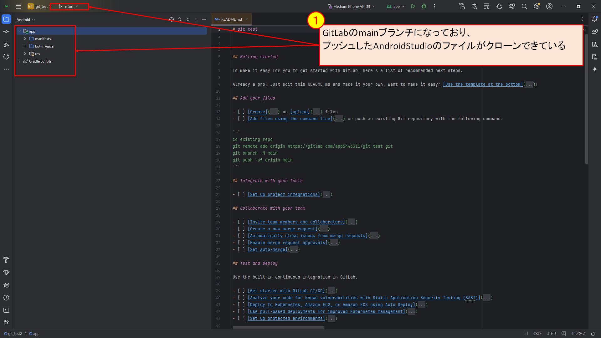
Task: Close the README.md tab
Action: (247, 19)
